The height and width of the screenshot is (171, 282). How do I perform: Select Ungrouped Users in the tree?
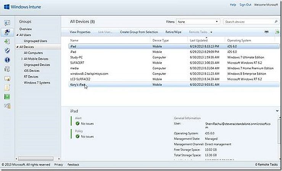(35, 41)
